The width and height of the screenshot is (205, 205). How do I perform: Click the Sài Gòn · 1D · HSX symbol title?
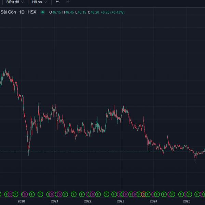(x=18, y=12)
